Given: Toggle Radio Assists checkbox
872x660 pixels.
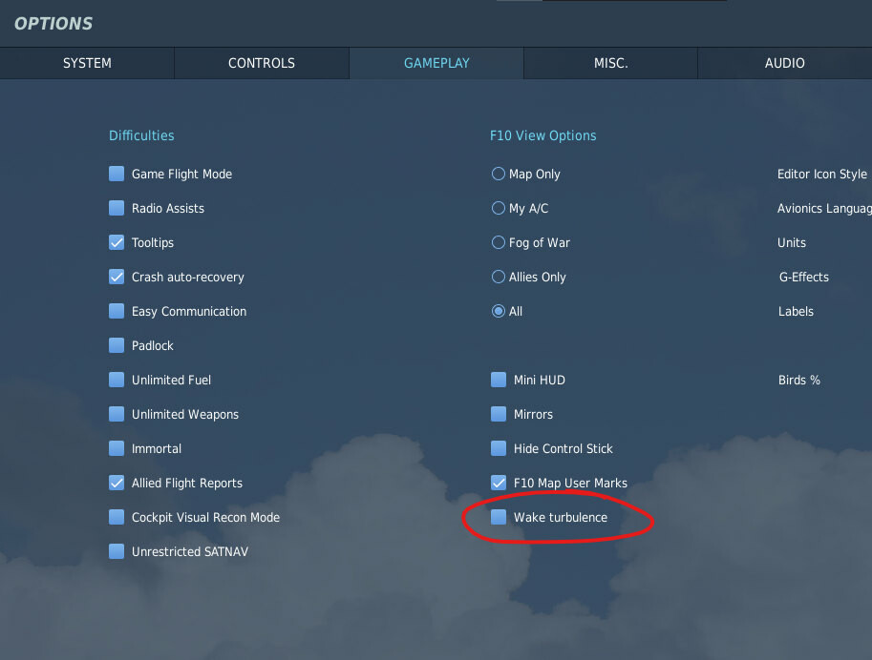Looking at the screenshot, I should [x=117, y=208].
